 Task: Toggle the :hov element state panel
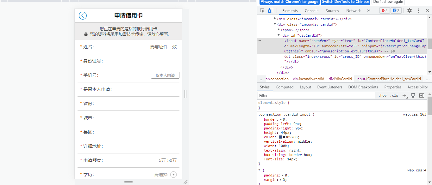click(382, 95)
